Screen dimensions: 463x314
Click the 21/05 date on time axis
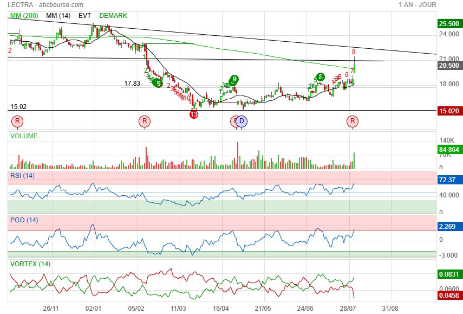263,309
